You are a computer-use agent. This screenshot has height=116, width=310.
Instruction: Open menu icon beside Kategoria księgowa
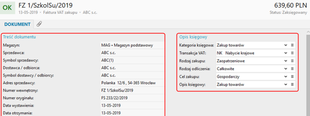(292, 45)
